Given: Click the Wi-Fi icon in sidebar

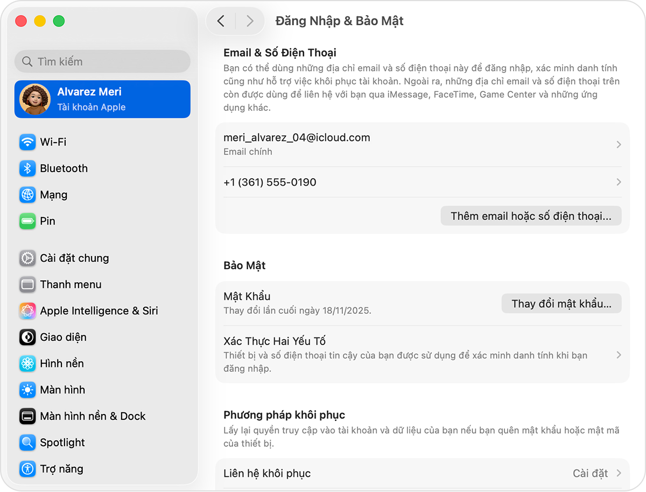Looking at the screenshot, I should [x=27, y=142].
